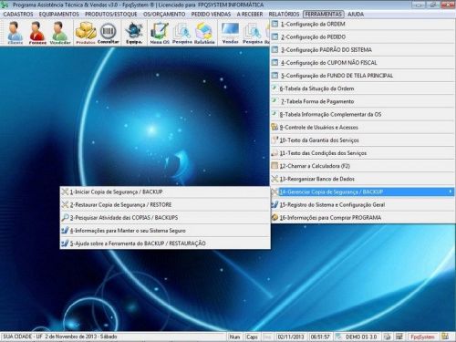The width and height of the screenshot is (456, 342).
Task: Select 4-Informações para Manter o seu Sistema Seguro
Action: pos(165,231)
